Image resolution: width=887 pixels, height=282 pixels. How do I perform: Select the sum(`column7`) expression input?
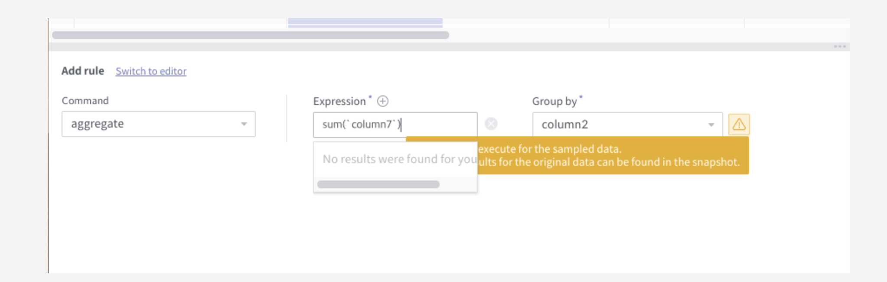[x=395, y=125]
